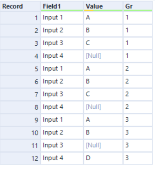Select Value cell B in record 6
The height and width of the screenshot is (170, 155).
103,82
